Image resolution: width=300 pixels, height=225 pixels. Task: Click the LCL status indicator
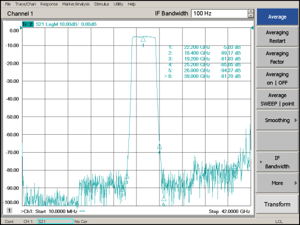point(279,222)
